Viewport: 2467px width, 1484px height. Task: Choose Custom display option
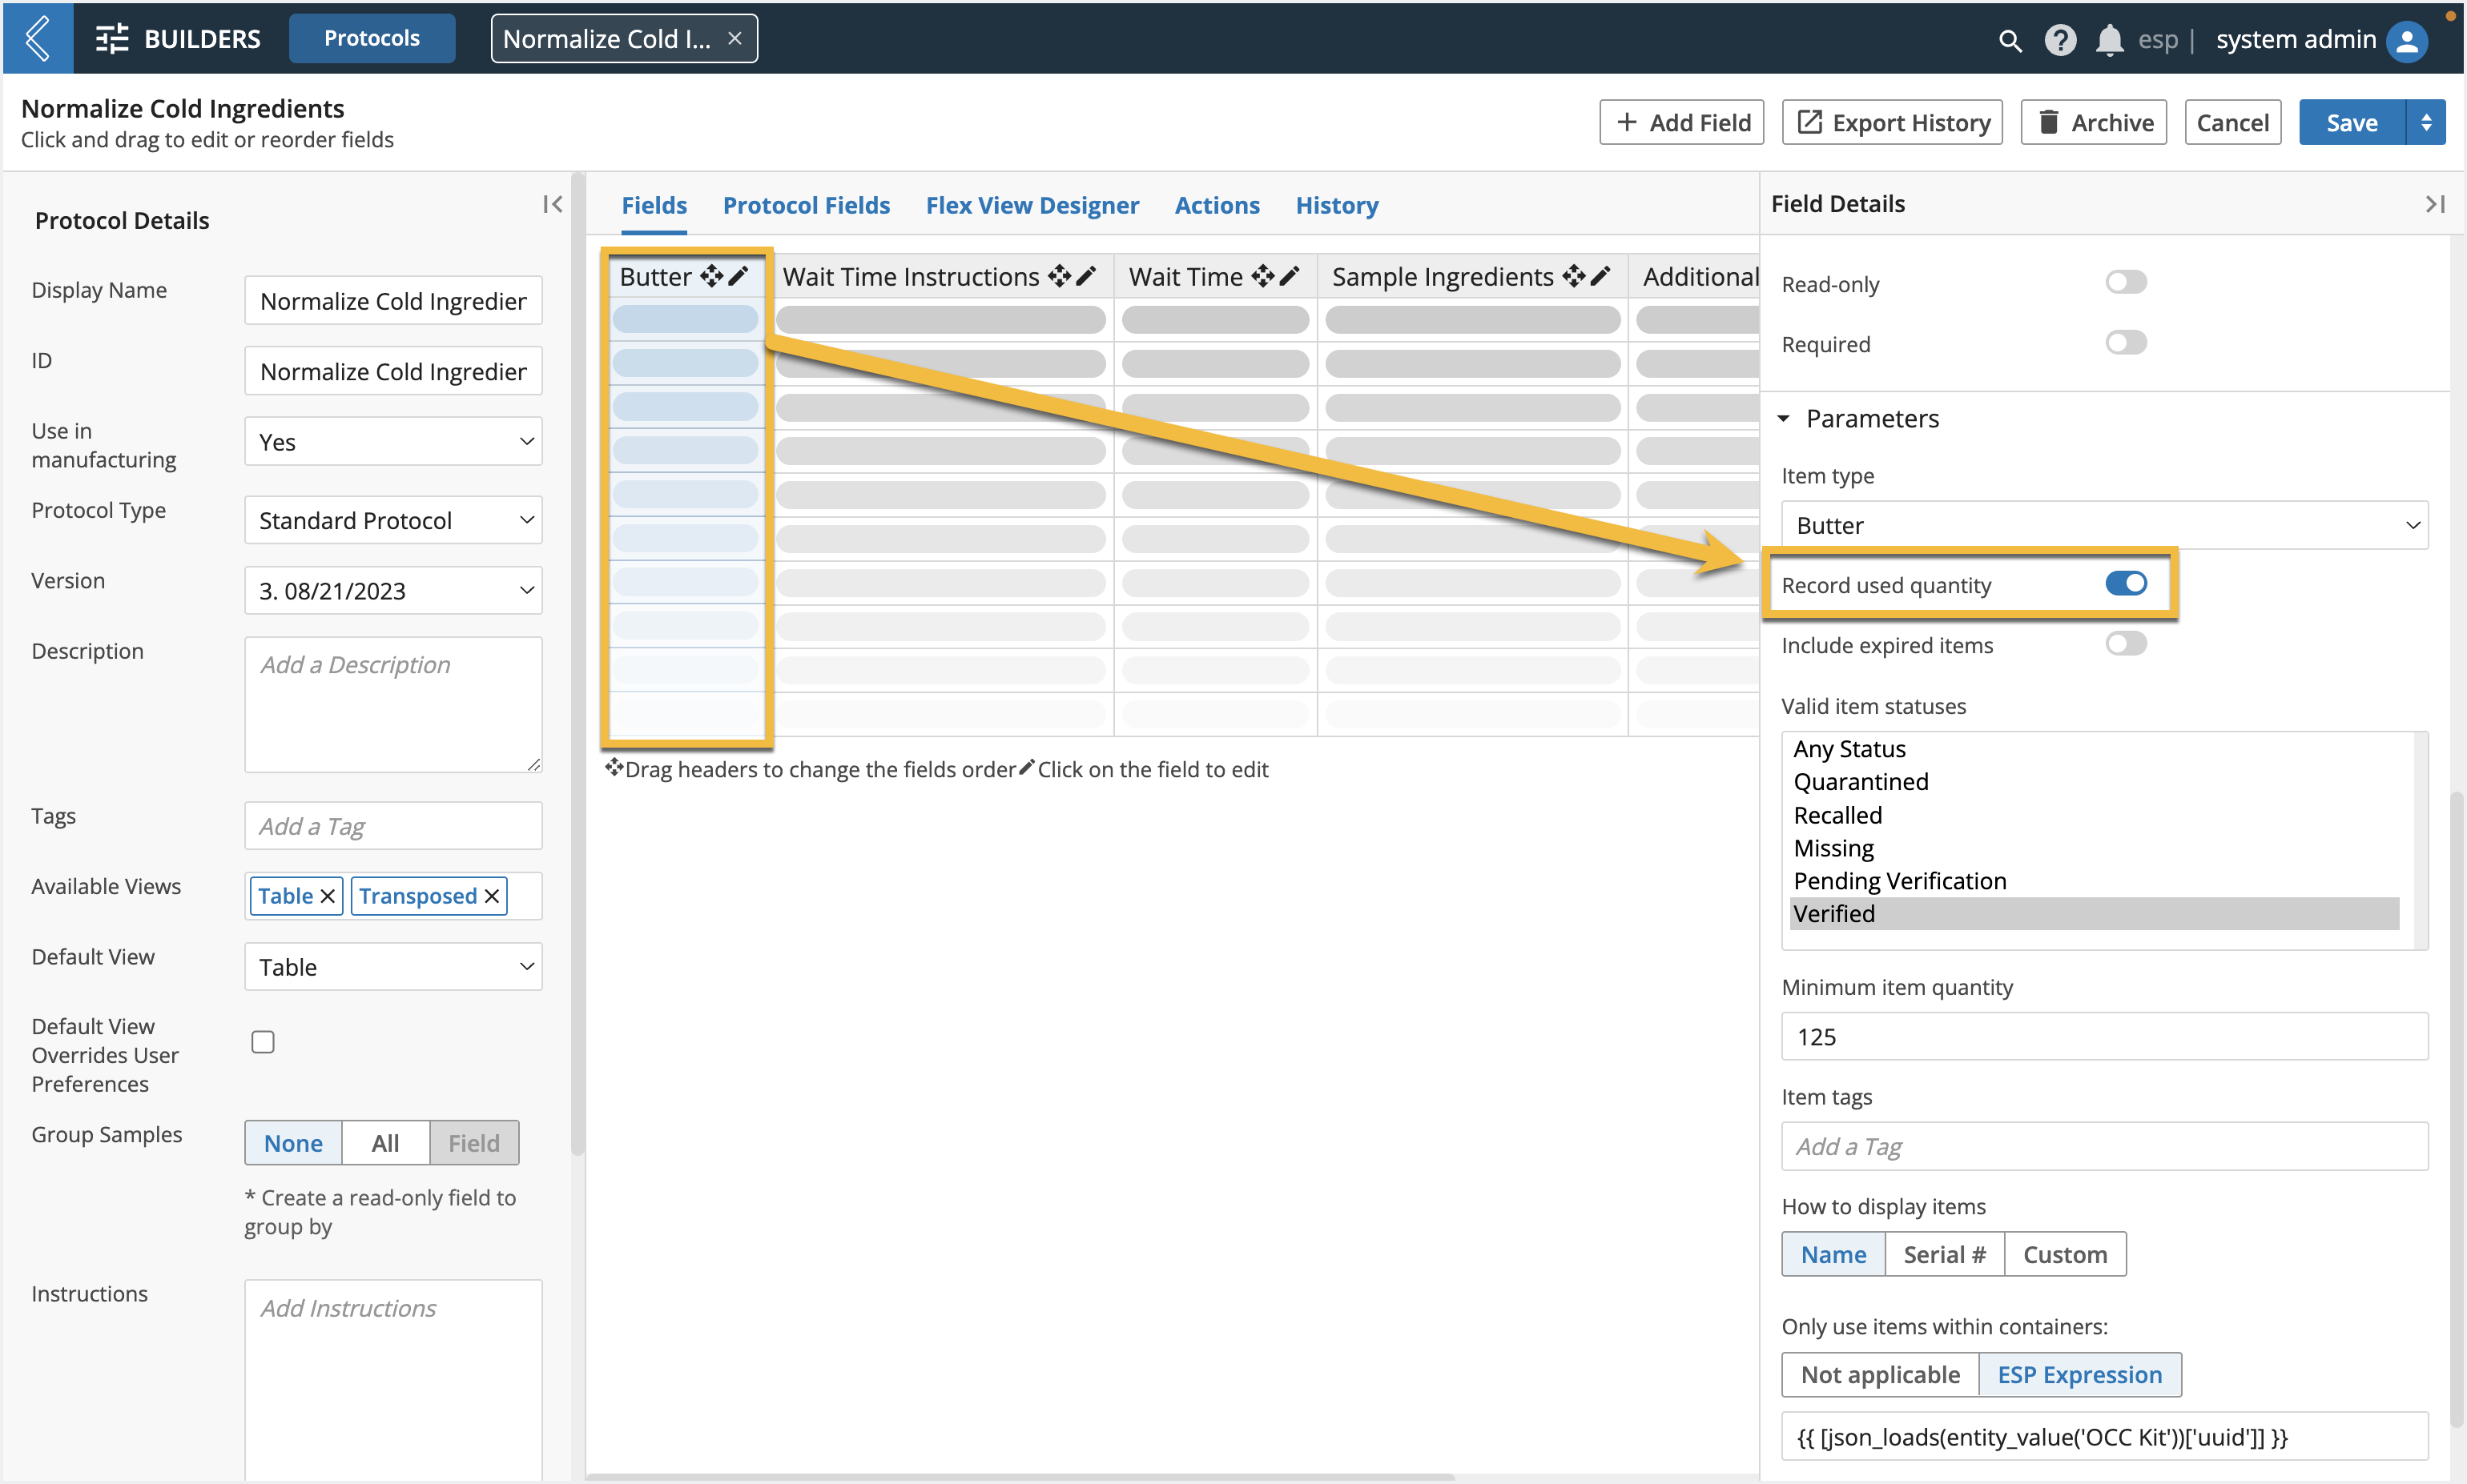(2065, 1255)
